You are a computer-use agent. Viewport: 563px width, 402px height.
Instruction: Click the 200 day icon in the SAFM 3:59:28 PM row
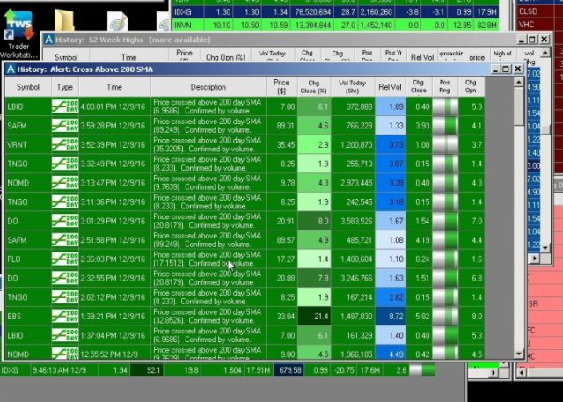point(65,126)
